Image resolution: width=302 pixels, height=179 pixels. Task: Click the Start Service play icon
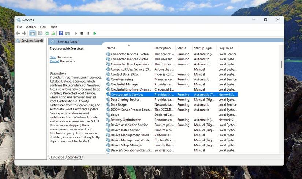76,34
